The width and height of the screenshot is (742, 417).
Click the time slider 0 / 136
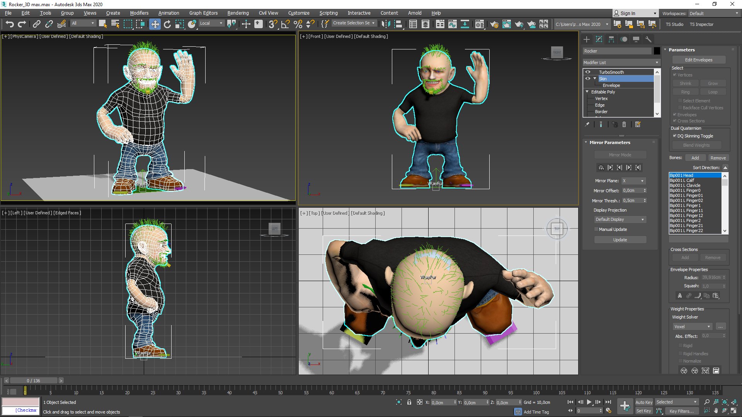tap(34, 381)
